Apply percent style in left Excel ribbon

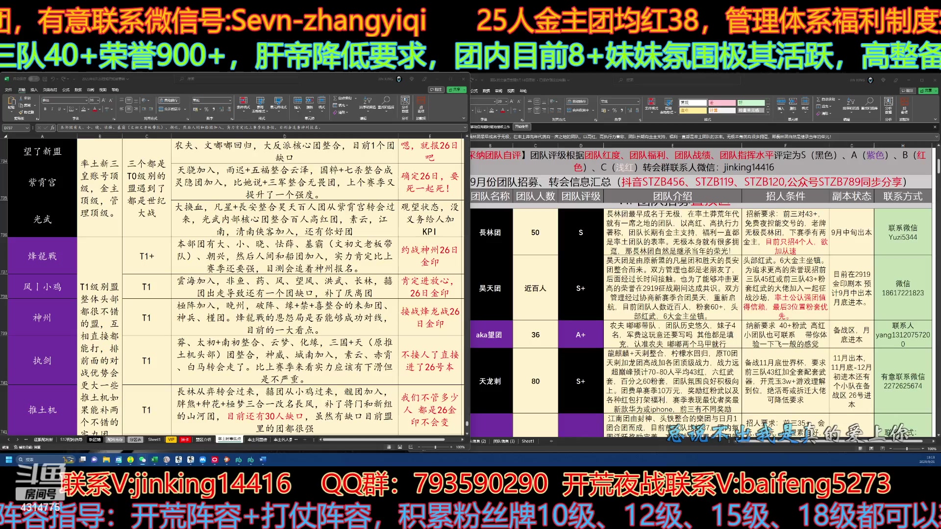[x=206, y=109]
